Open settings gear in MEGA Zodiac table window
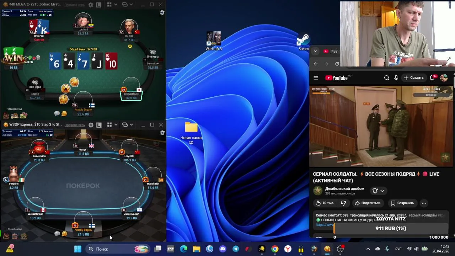This screenshot has width=455, height=256. click(x=91, y=5)
